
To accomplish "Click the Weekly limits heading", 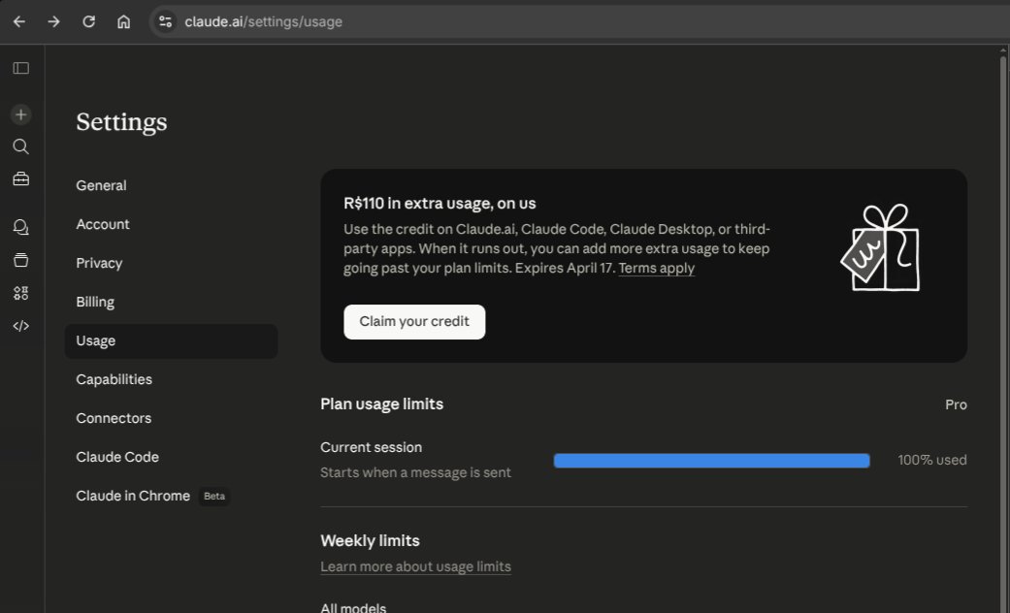I will click(x=370, y=540).
